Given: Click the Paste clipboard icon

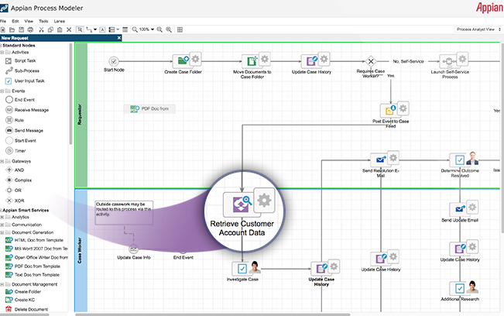Looking at the screenshot, I should (x=60, y=29).
